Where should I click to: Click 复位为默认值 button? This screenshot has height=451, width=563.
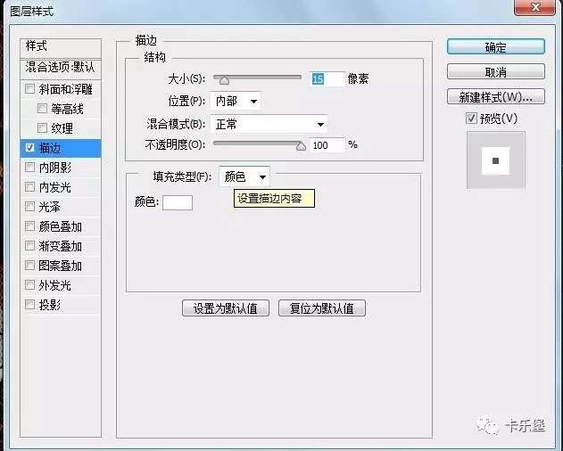322,308
